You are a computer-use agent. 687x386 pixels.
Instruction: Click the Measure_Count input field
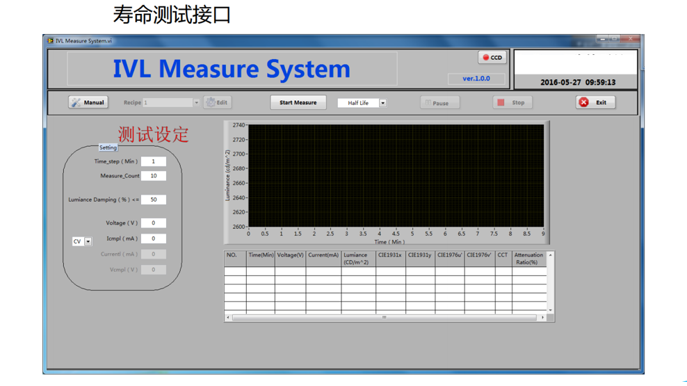(153, 176)
